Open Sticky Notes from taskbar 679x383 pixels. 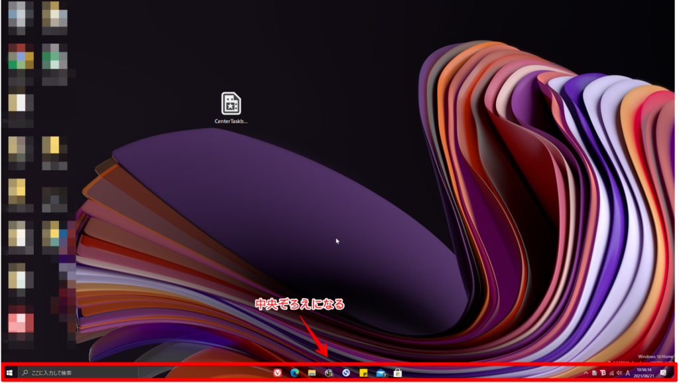pos(363,372)
